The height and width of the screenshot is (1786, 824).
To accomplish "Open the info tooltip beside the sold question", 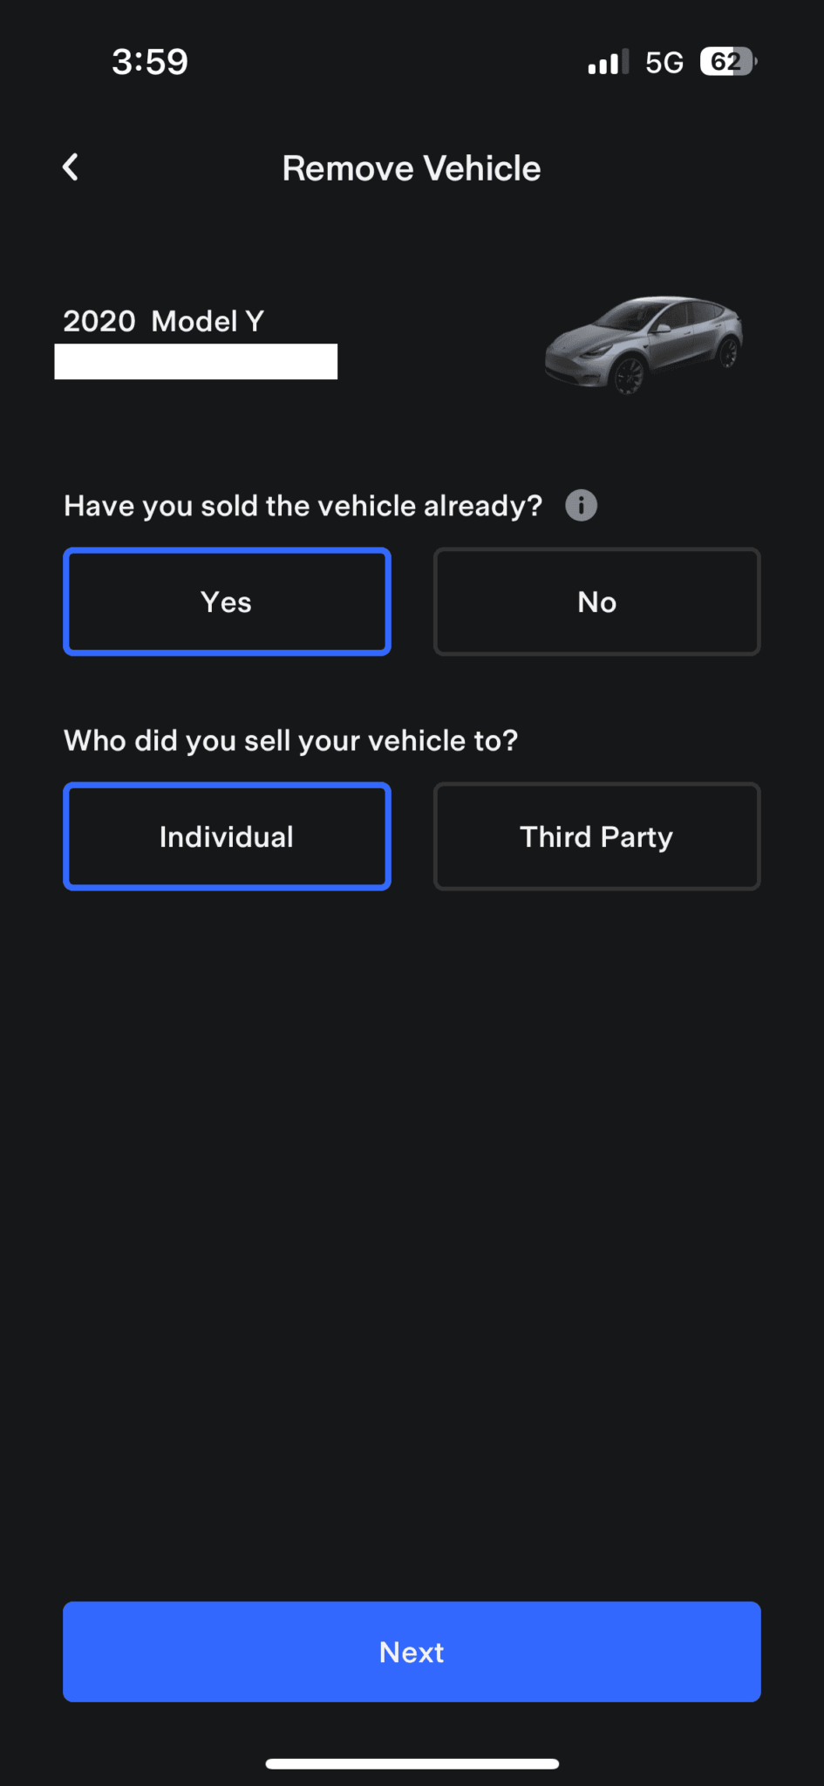I will (581, 505).
